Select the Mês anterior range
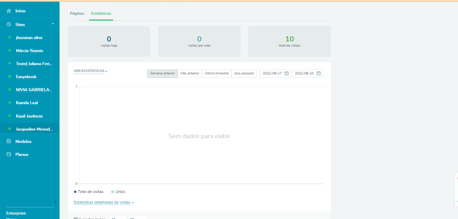 click(x=190, y=73)
